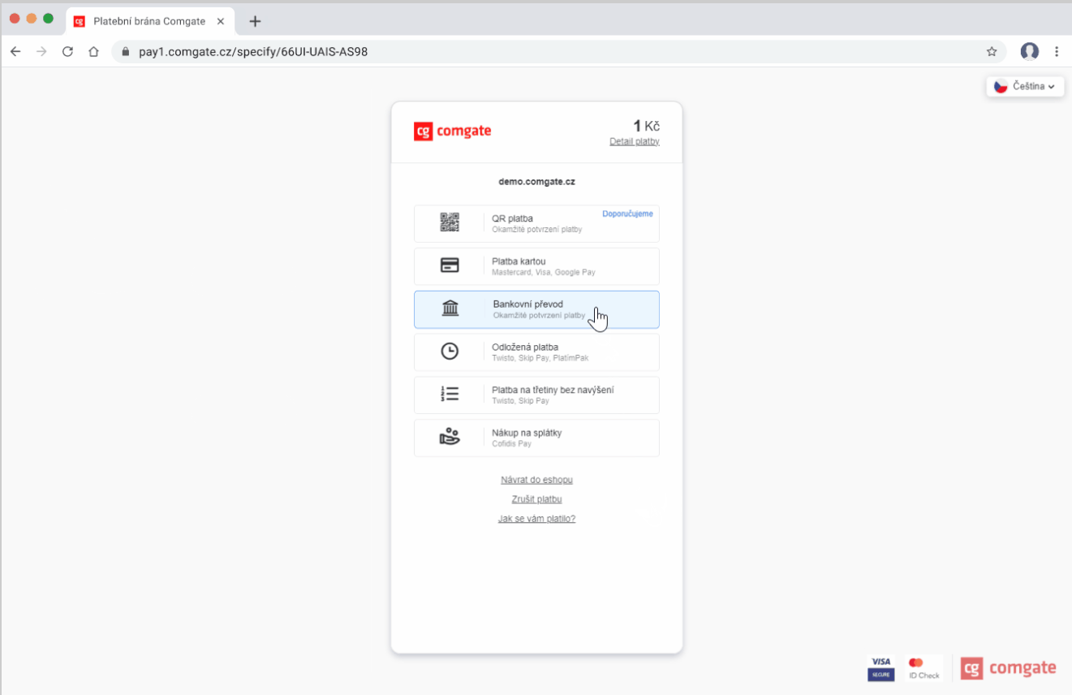Reload the page with the refresh icon
This screenshot has width=1072, height=695.
click(x=67, y=51)
